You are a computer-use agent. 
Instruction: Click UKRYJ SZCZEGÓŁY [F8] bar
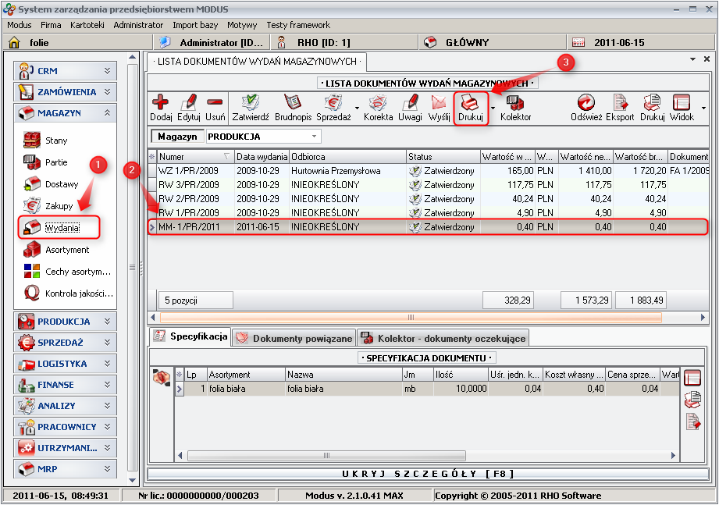coord(429,474)
